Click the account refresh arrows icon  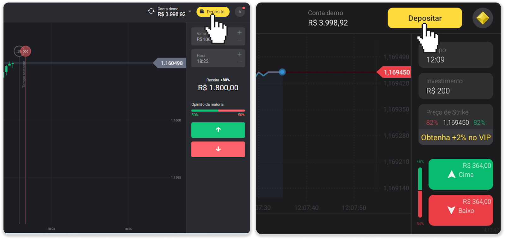(151, 11)
